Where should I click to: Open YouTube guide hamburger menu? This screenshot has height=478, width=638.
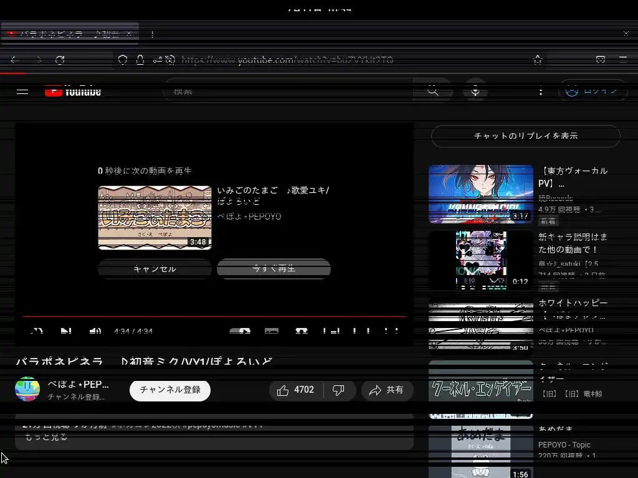[22, 92]
